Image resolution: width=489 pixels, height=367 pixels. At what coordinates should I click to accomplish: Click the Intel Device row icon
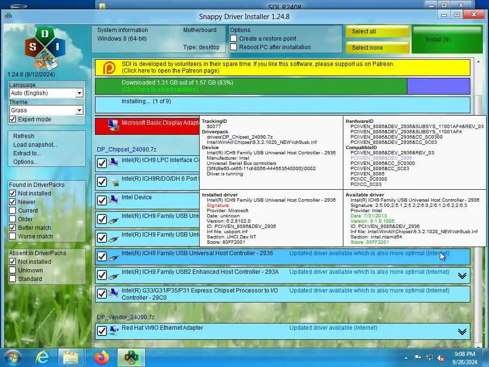pyautogui.click(x=114, y=200)
